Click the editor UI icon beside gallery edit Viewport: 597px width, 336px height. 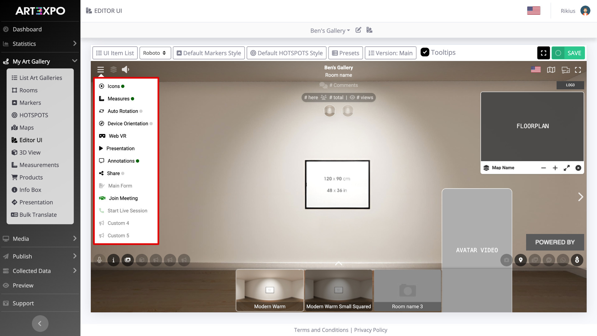[x=369, y=30]
